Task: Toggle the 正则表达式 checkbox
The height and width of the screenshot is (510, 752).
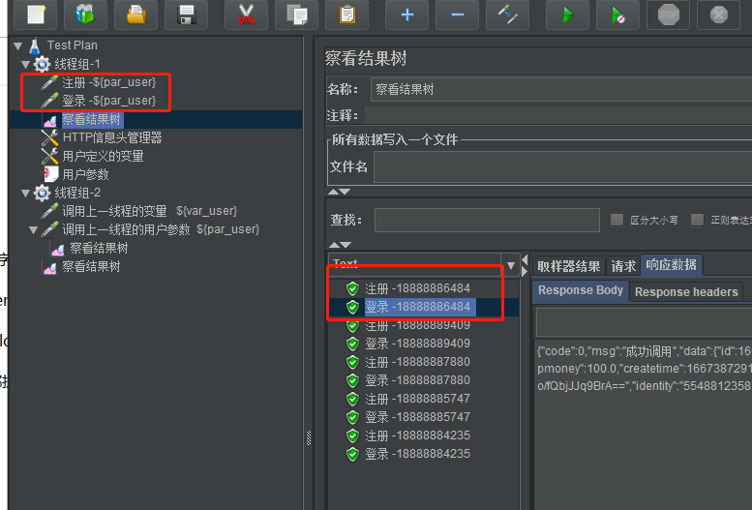Action: pos(697,220)
